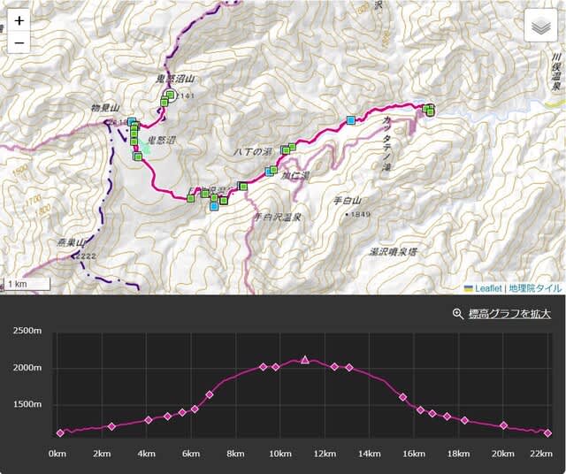Click the first diamond marker at 0km on the graph

[x=60, y=433]
